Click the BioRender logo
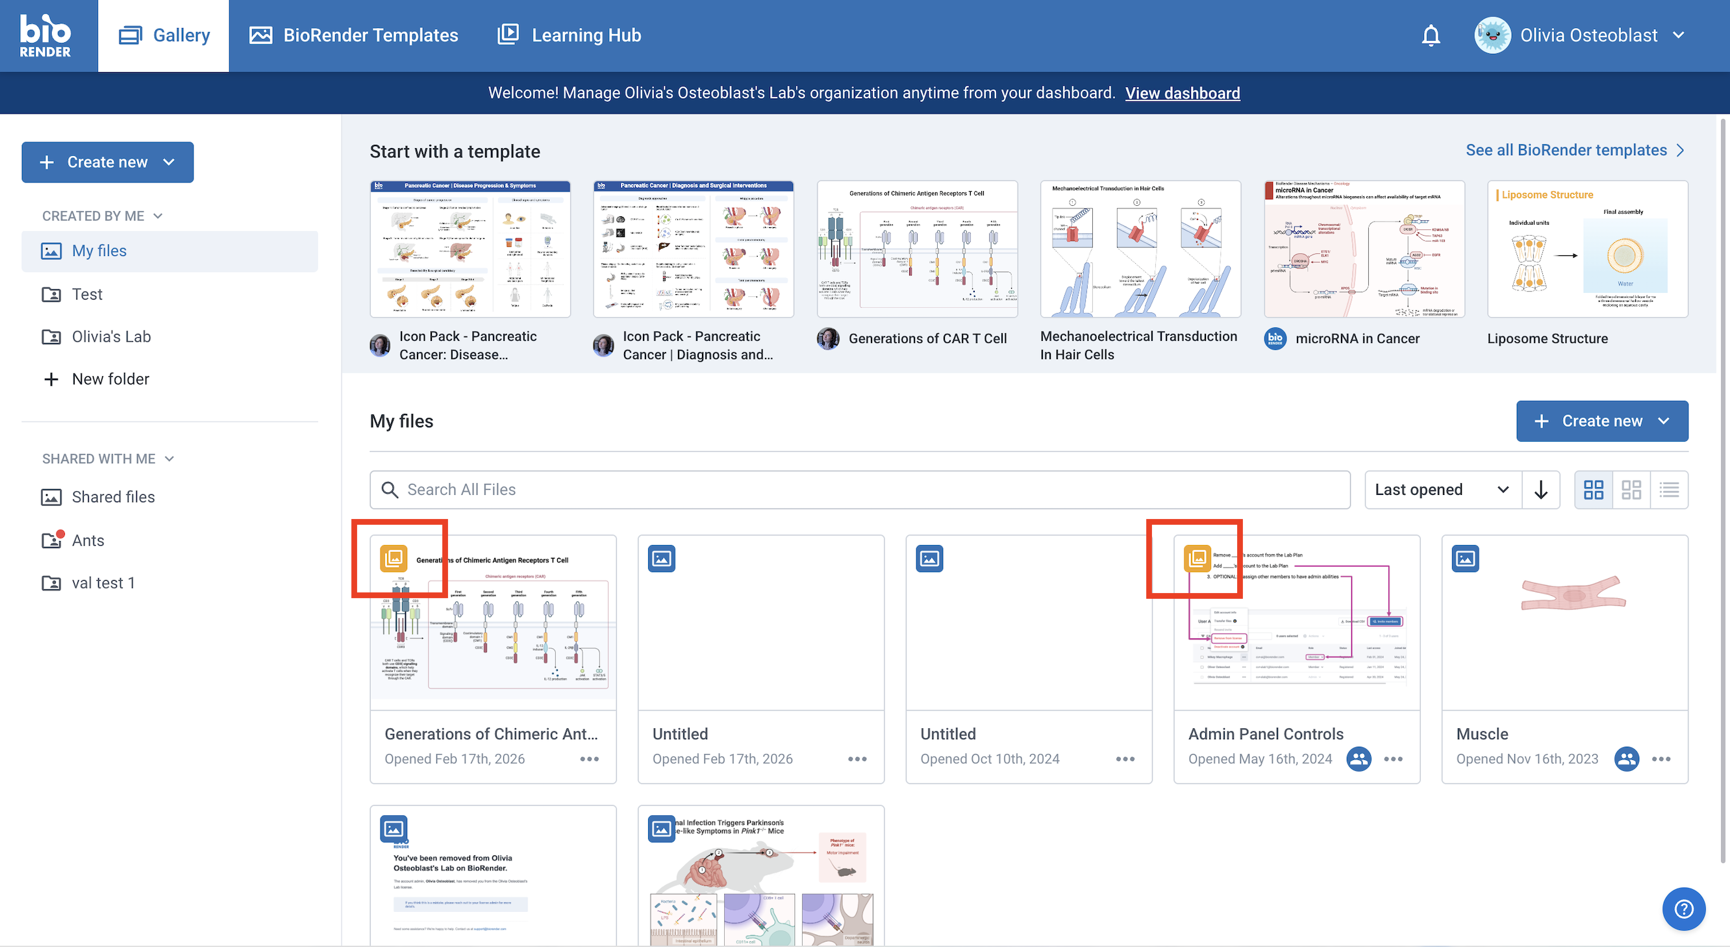The width and height of the screenshot is (1730, 947). [x=45, y=36]
